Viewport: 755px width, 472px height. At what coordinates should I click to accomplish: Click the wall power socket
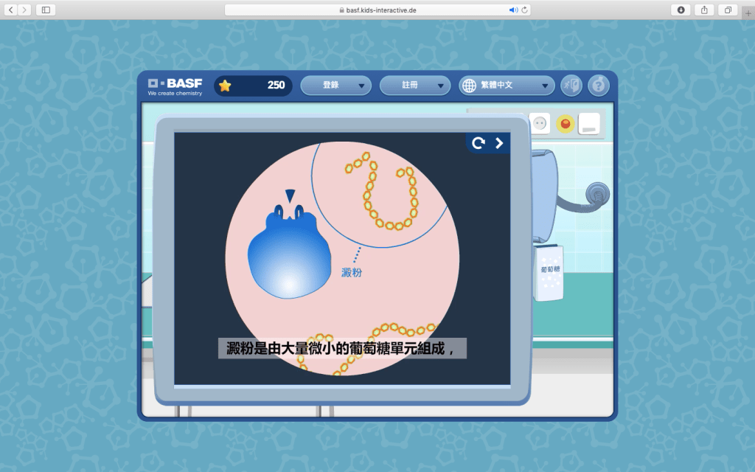point(539,124)
